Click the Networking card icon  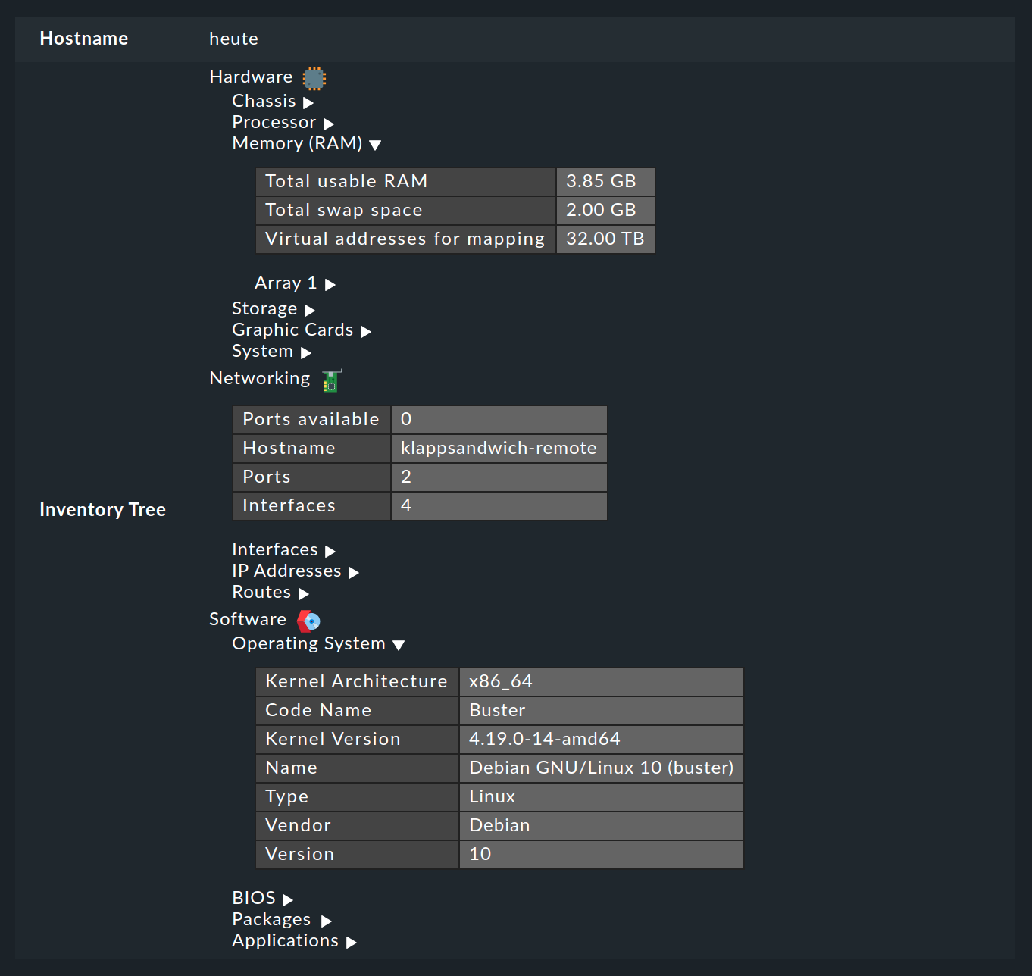pos(330,379)
